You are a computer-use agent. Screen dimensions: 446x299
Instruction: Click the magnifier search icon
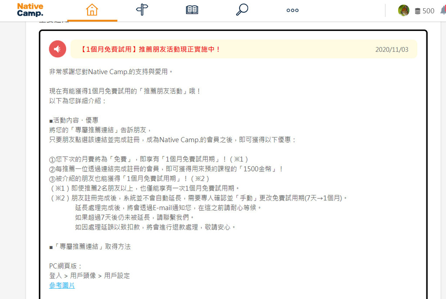[x=242, y=10]
